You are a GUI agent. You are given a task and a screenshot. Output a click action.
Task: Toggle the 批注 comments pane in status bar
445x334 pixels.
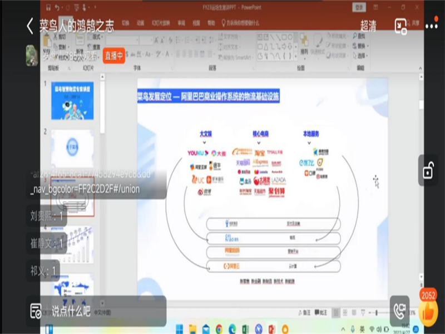point(320,313)
